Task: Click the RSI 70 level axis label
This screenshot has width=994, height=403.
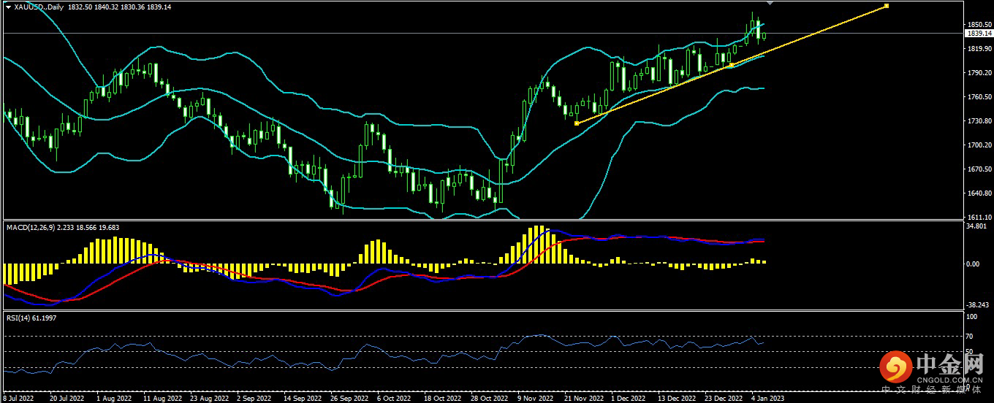Action: tap(969, 337)
